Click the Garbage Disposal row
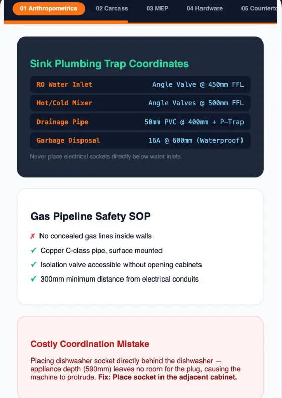282x398 pixels. pos(140,140)
